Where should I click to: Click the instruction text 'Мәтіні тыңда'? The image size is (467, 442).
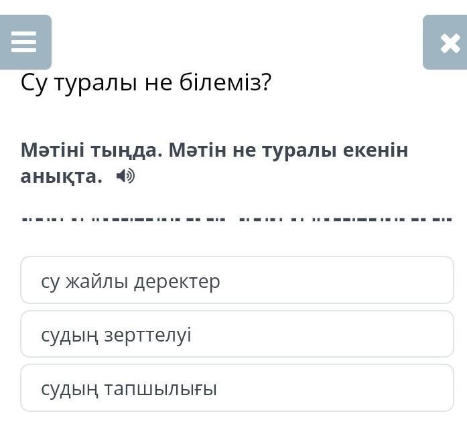(88, 150)
